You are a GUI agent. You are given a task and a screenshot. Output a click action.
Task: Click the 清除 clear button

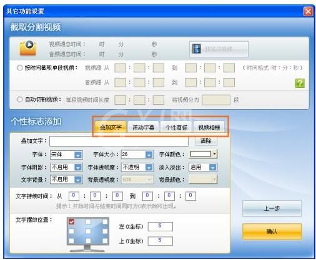[206, 141]
